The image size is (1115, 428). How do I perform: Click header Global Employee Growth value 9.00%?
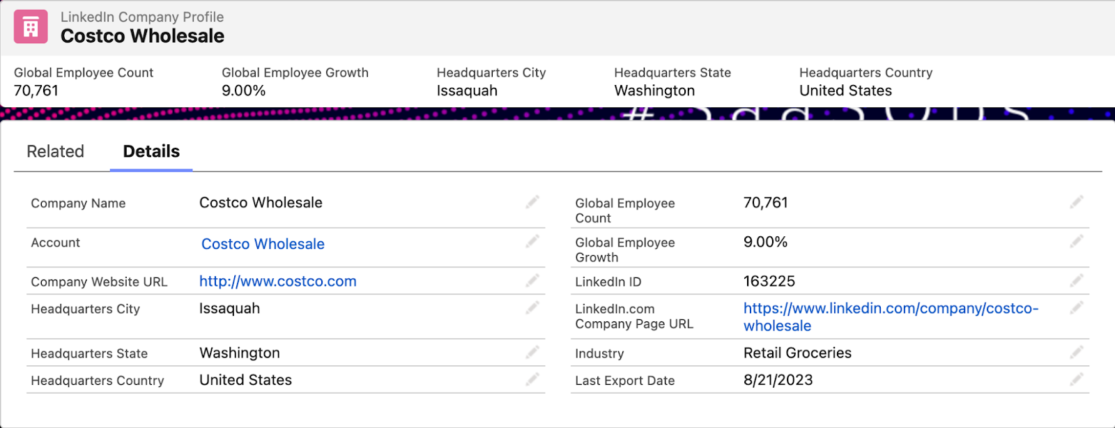point(244,91)
